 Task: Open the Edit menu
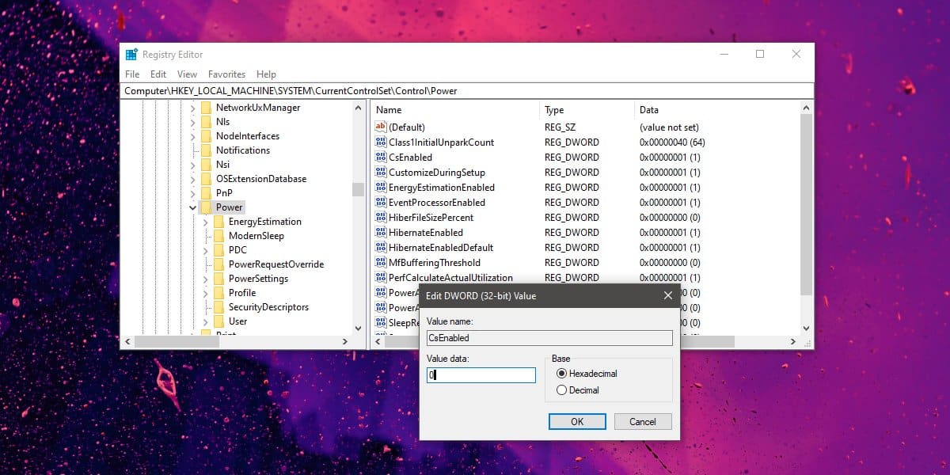(158, 74)
